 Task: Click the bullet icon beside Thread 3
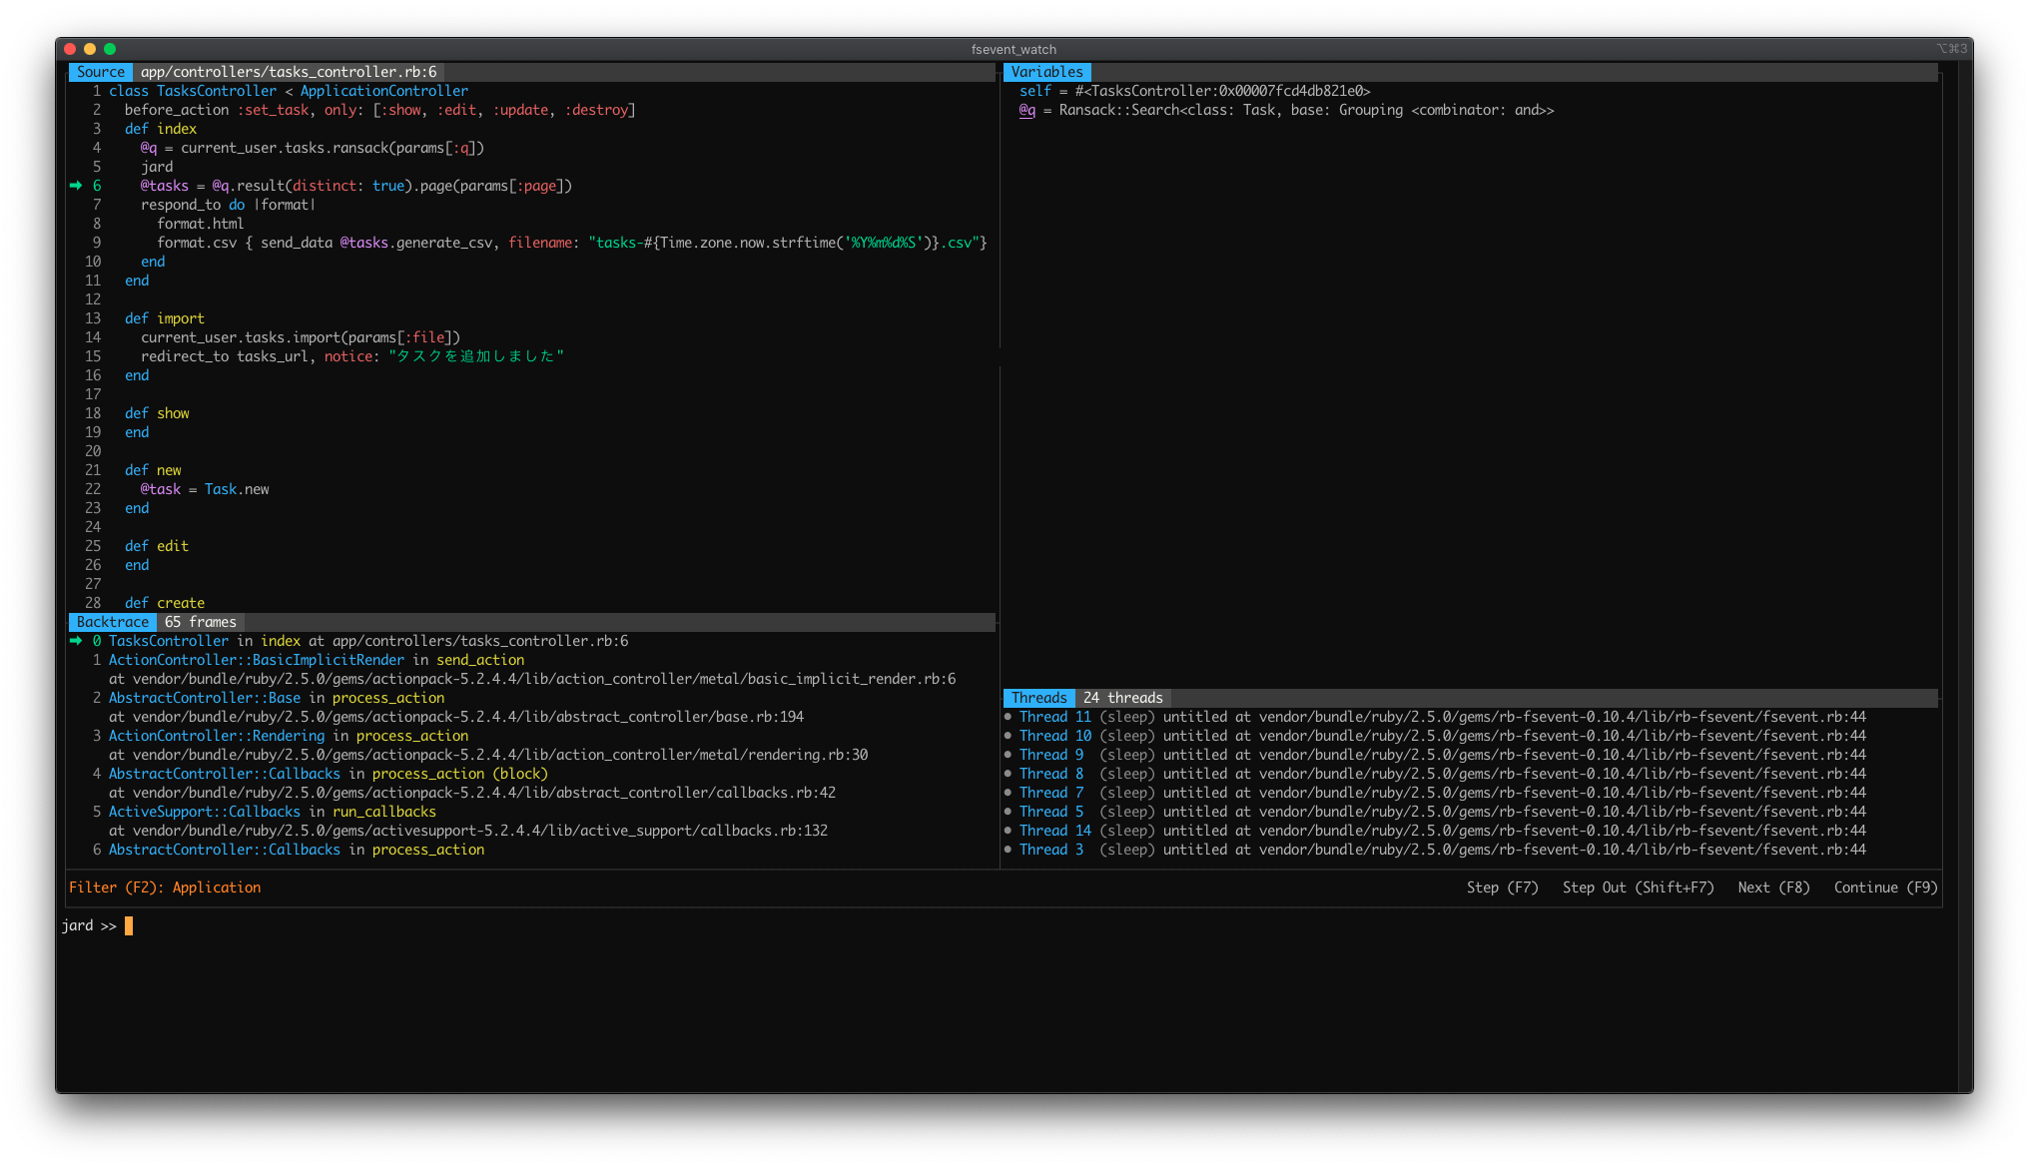1008,849
